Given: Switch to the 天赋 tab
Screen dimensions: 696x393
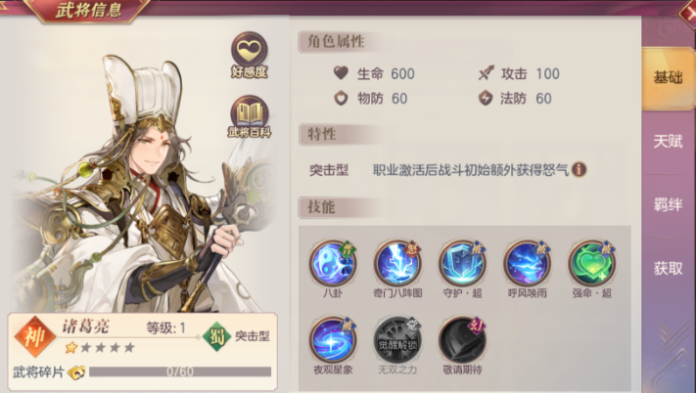Looking at the screenshot, I should tap(668, 142).
